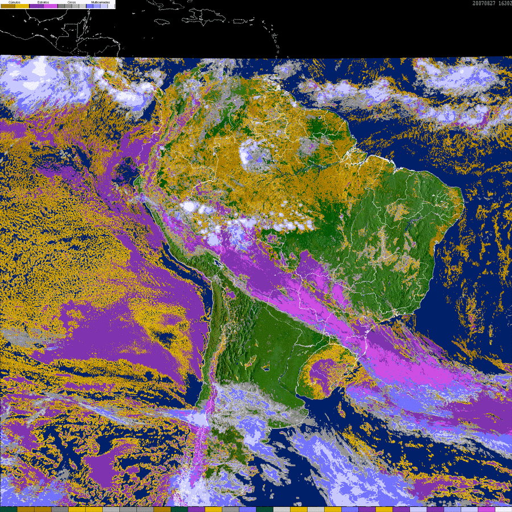This screenshot has width=512, height=512.
Task: Click the Cirros legend label
Action: (72, 2)
